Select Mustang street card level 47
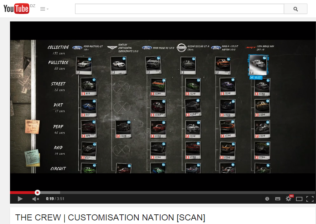 (x=88, y=87)
